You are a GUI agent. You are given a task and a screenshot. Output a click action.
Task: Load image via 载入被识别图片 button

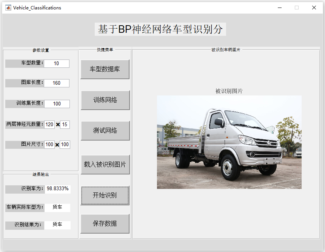click(x=105, y=165)
